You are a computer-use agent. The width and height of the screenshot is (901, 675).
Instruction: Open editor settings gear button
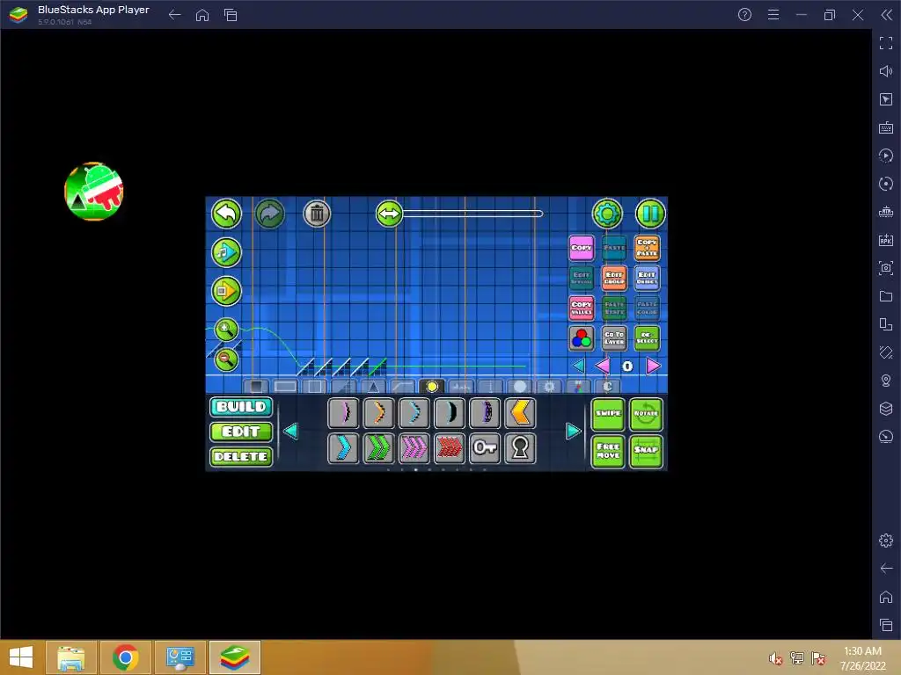coord(607,214)
